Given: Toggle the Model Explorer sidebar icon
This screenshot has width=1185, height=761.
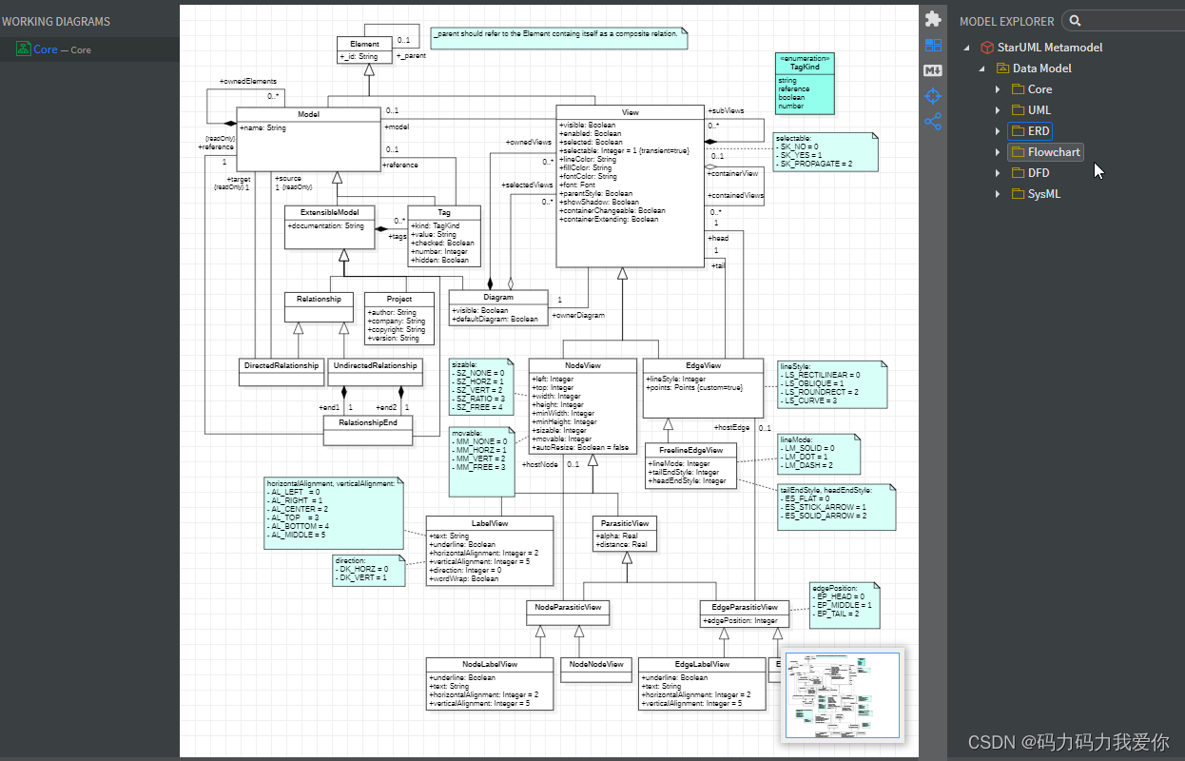Looking at the screenshot, I should coord(933,45).
